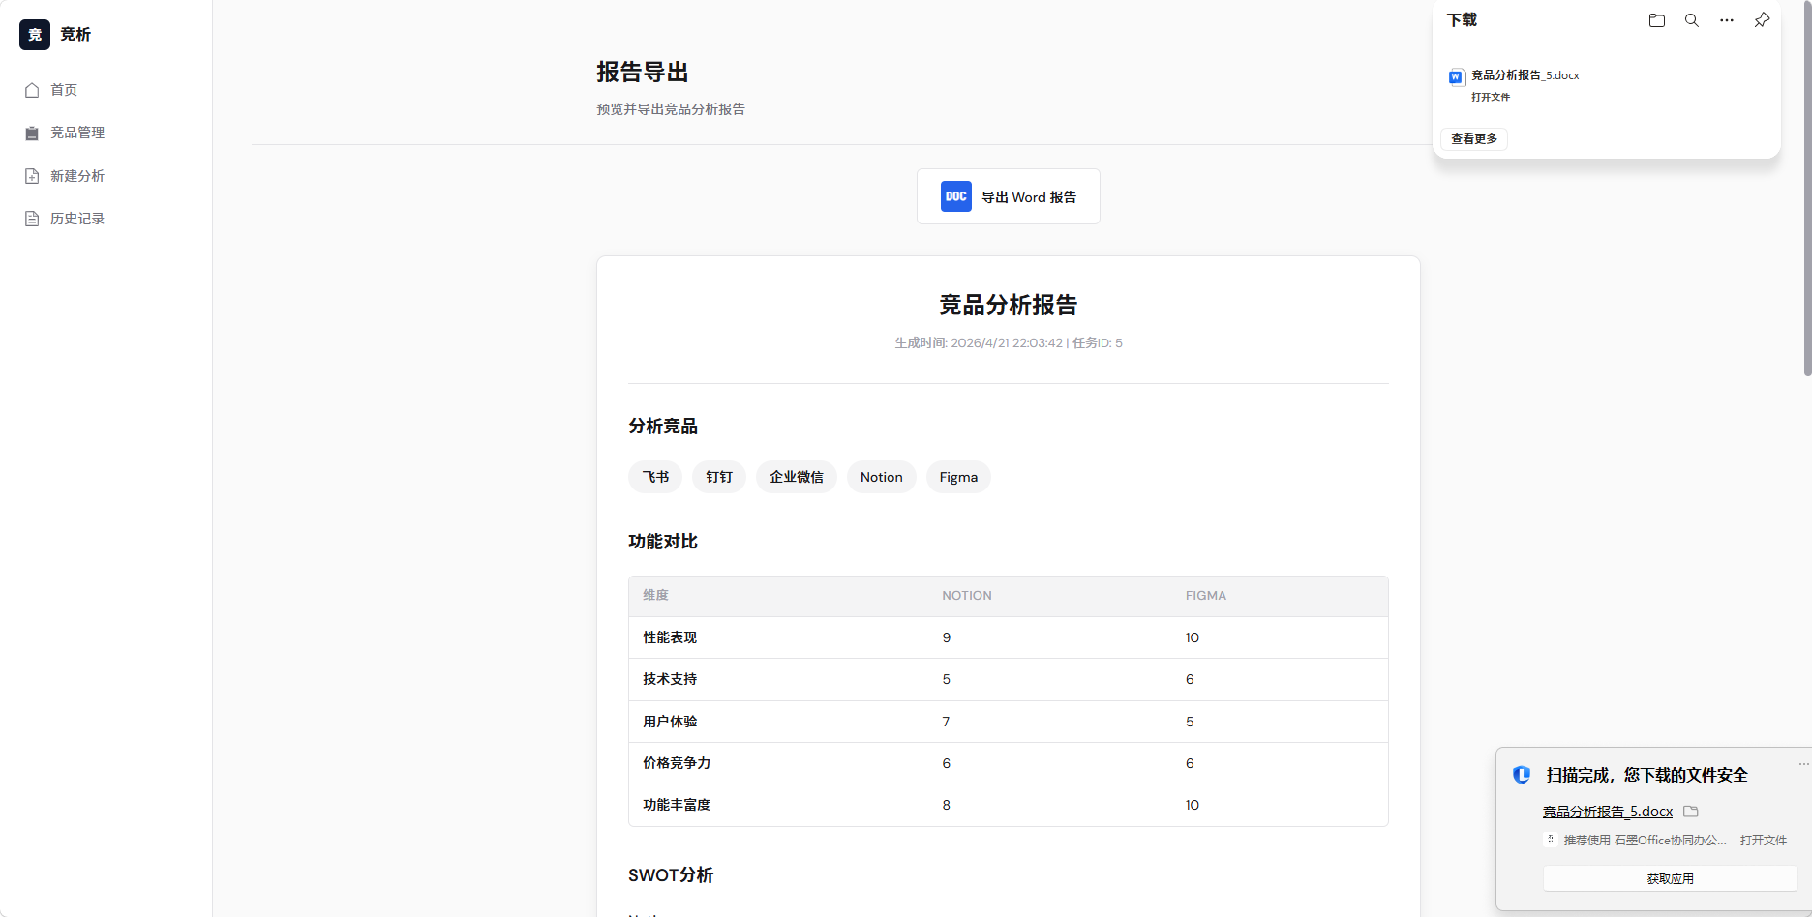
Task: Open more options in downloads panel
Action: click(x=1726, y=20)
